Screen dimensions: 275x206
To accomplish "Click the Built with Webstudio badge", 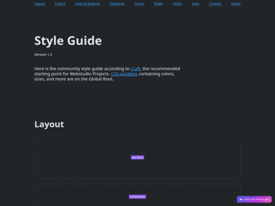I will click(254, 199).
